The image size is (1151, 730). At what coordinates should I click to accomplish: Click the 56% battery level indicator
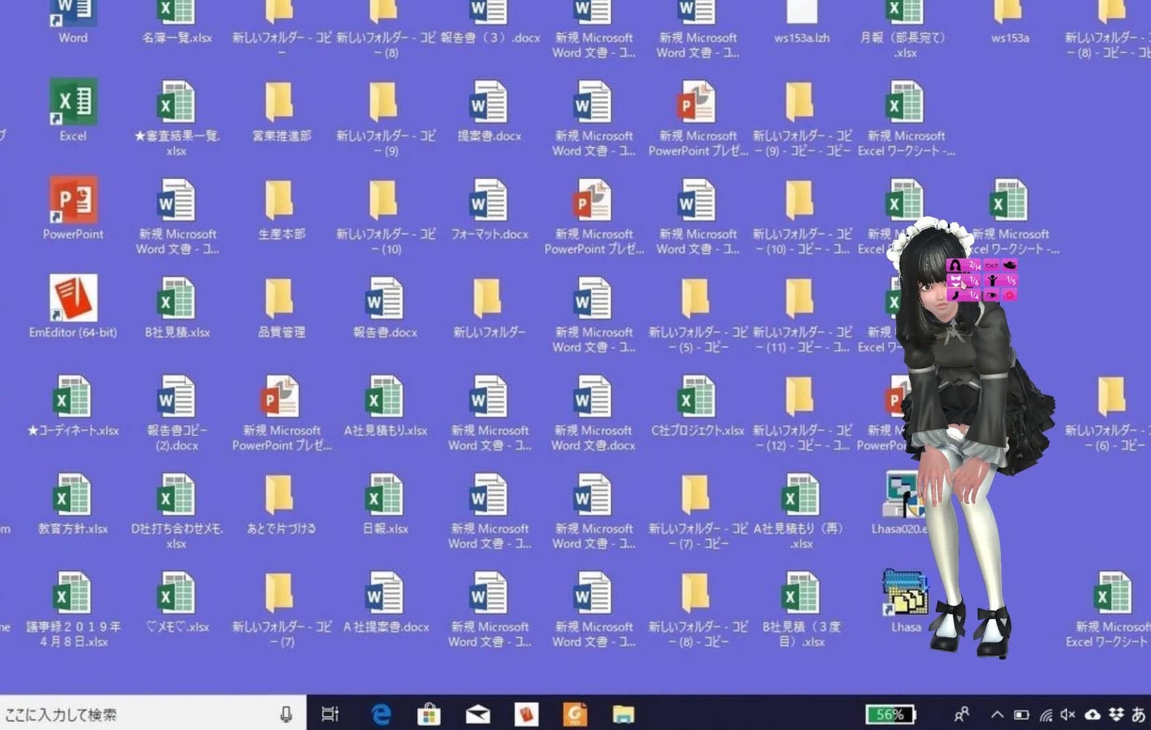click(891, 714)
